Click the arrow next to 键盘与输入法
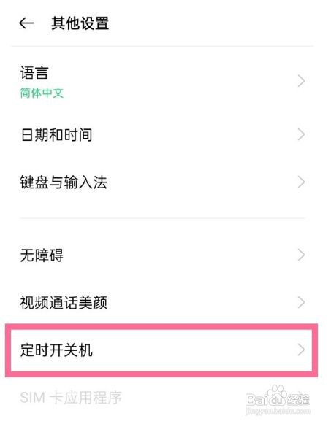 (x=301, y=182)
